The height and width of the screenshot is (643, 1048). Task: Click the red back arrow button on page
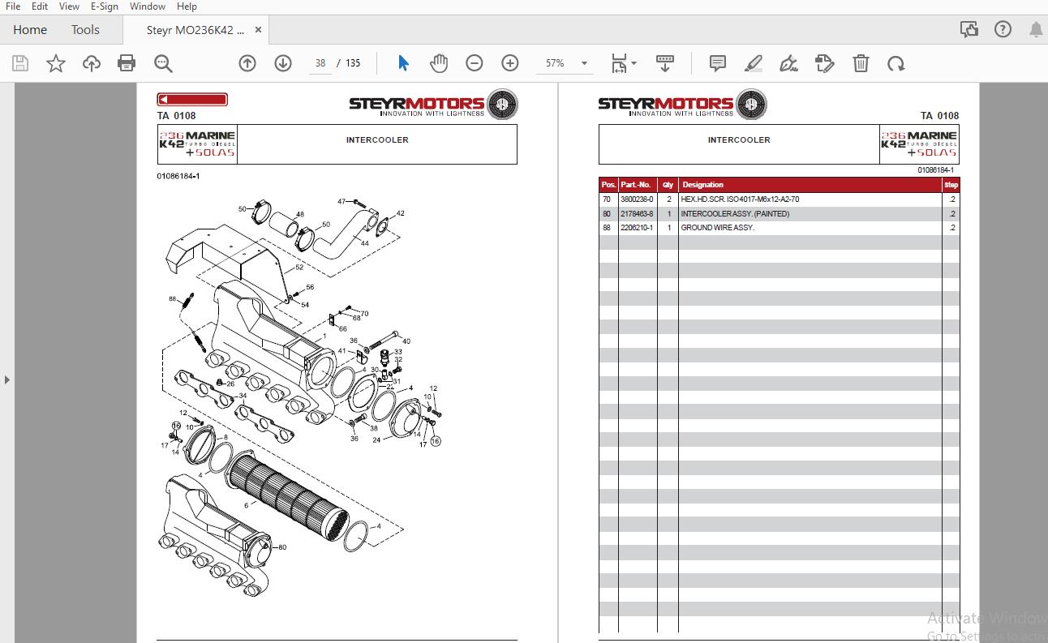point(192,100)
